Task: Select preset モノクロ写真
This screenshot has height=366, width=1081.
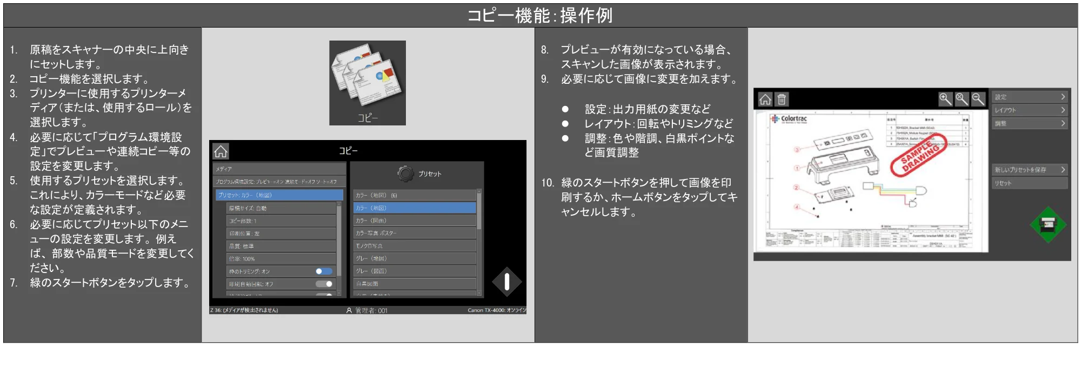Action: 415,246
